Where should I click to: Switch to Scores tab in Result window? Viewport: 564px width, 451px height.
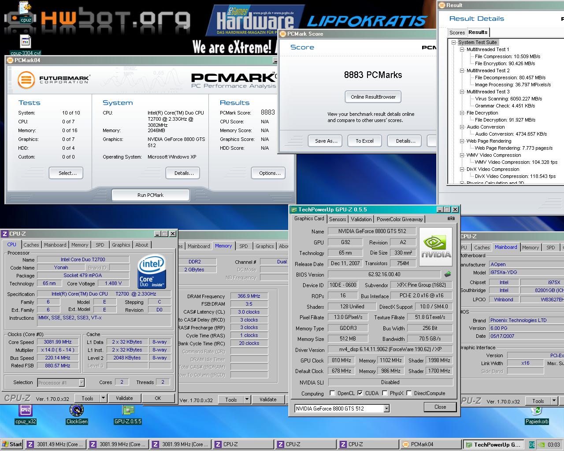457,33
